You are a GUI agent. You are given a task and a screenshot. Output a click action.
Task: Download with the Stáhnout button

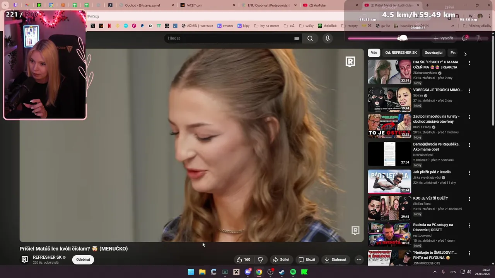tap(335, 259)
